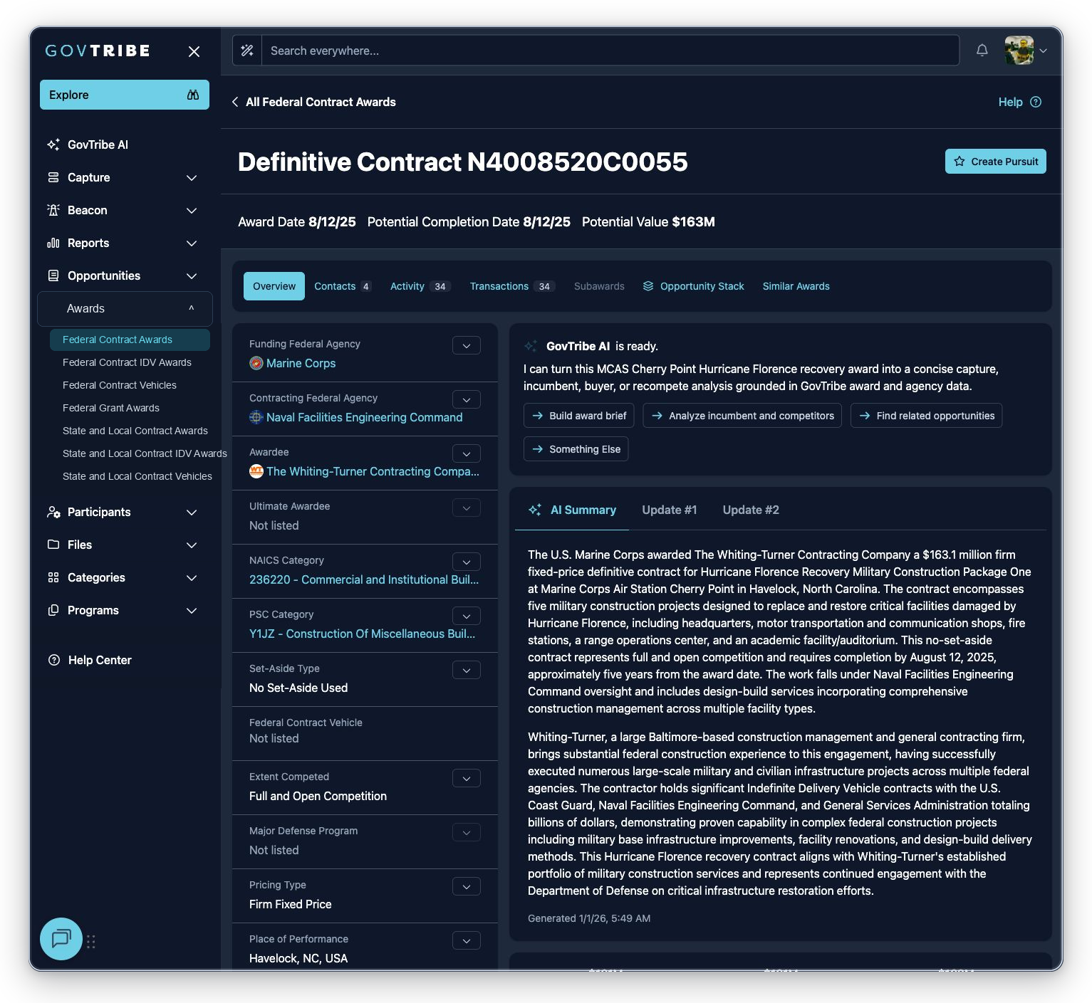Click the Participants people icon

click(53, 512)
